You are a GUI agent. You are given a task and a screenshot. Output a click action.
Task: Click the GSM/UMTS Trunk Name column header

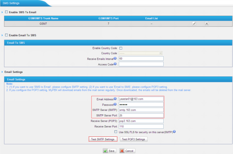pyautogui.click(x=43, y=18)
